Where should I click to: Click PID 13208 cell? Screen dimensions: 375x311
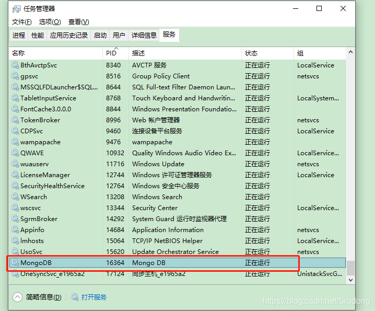click(115, 197)
